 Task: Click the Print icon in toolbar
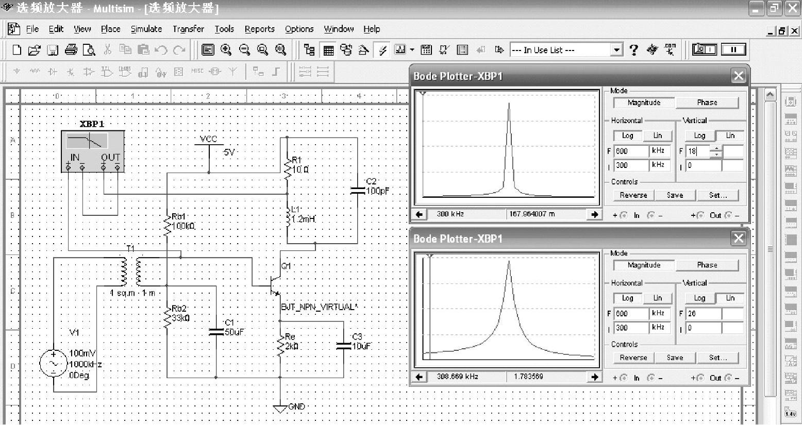(x=71, y=50)
